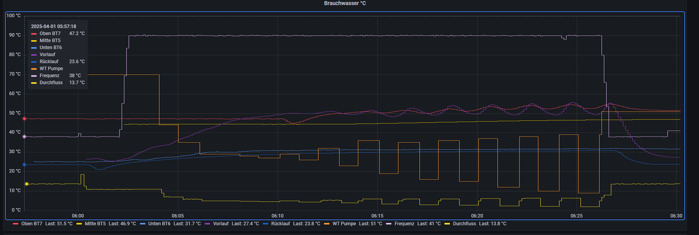
Task: Click orange WT Pumpe color swatch in bottom legend
Action: (x=327, y=224)
